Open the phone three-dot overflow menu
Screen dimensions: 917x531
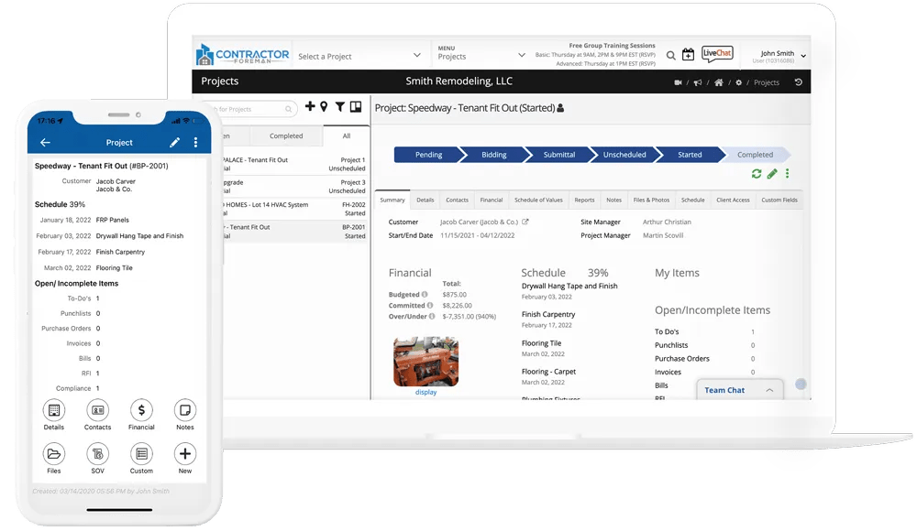tap(195, 143)
